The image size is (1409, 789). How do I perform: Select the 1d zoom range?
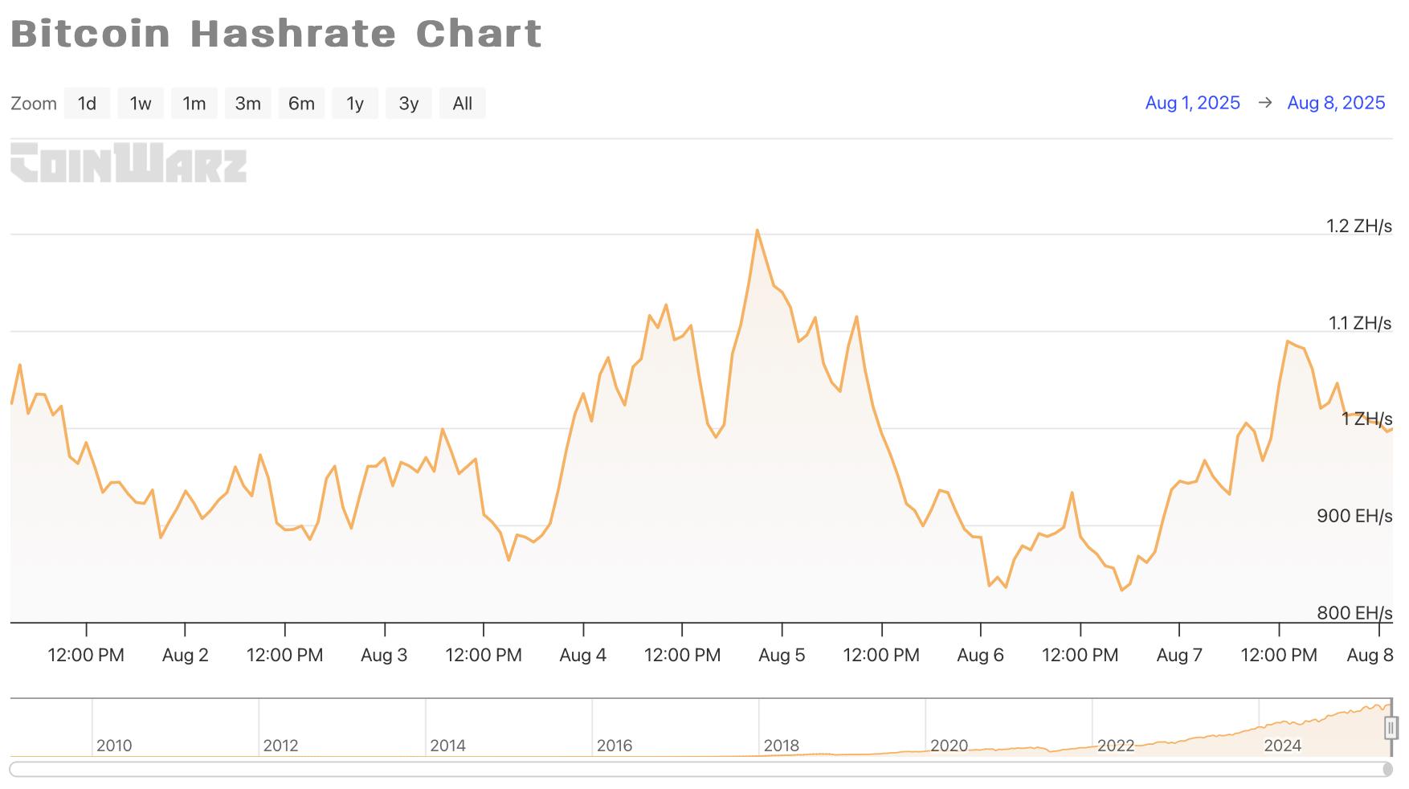pyautogui.click(x=87, y=104)
